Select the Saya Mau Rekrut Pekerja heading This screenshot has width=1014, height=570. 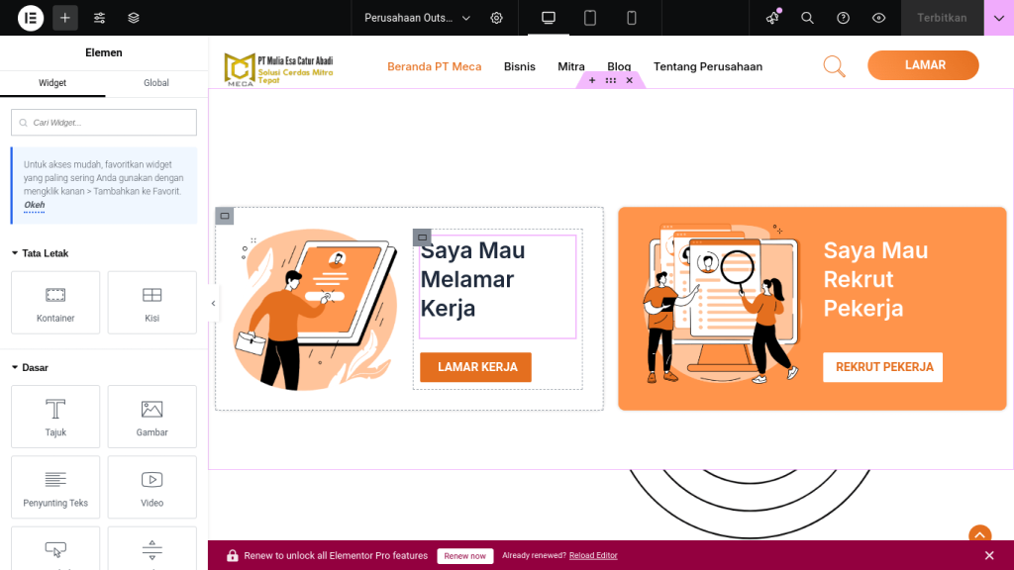click(875, 279)
